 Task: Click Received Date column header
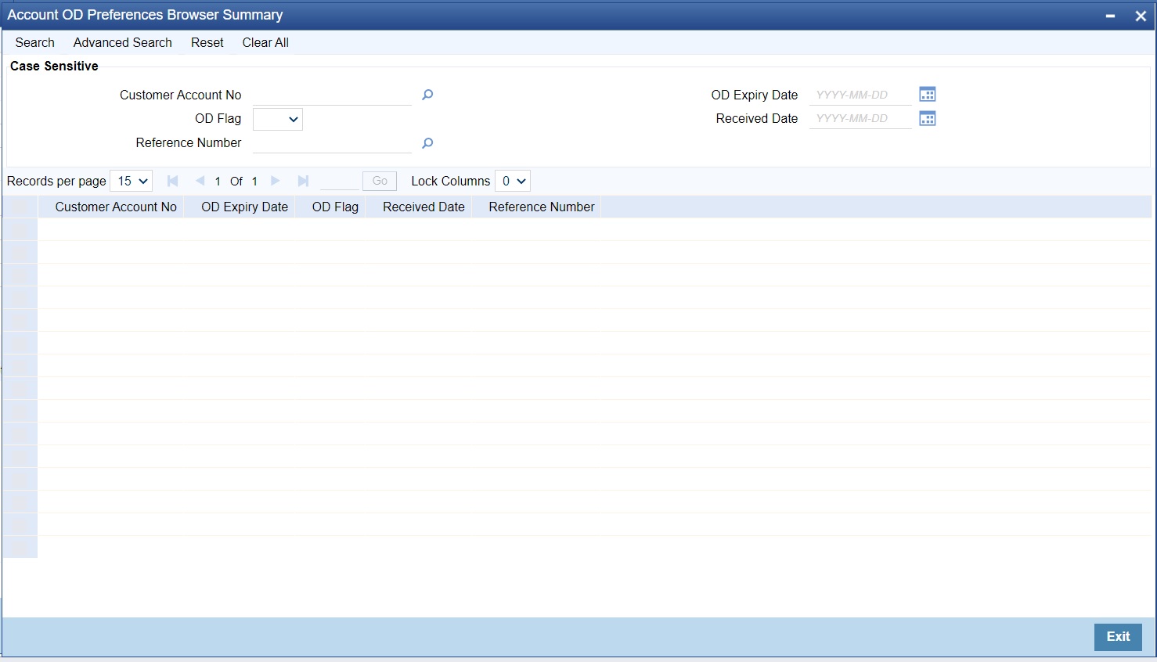tap(424, 207)
